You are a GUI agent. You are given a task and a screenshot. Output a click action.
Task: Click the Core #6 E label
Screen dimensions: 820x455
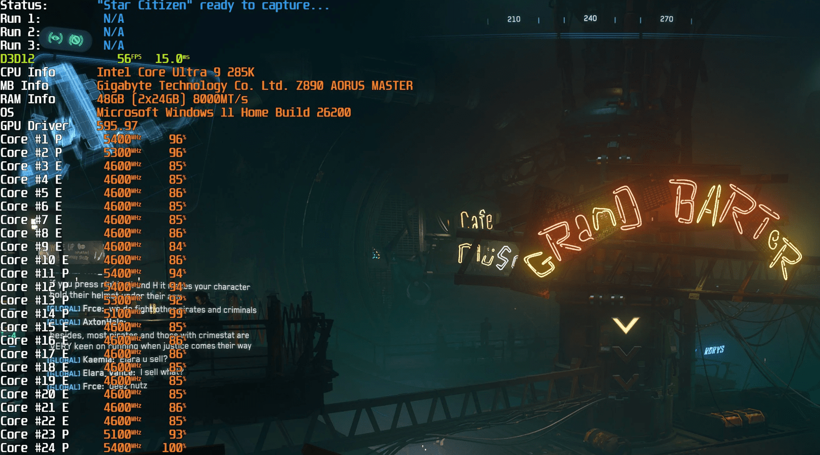(x=31, y=206)
